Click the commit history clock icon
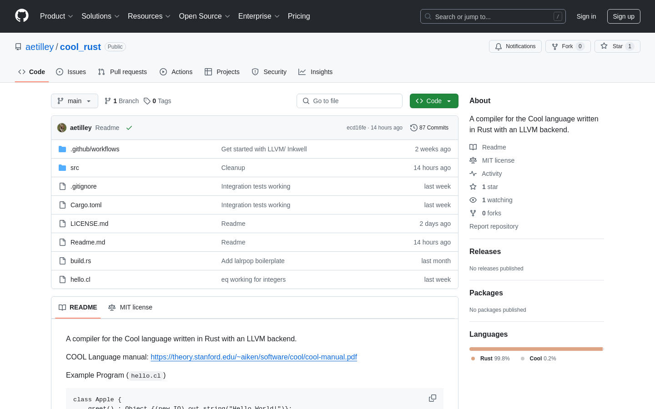This screenshot has height=409, width=655. 413,128
